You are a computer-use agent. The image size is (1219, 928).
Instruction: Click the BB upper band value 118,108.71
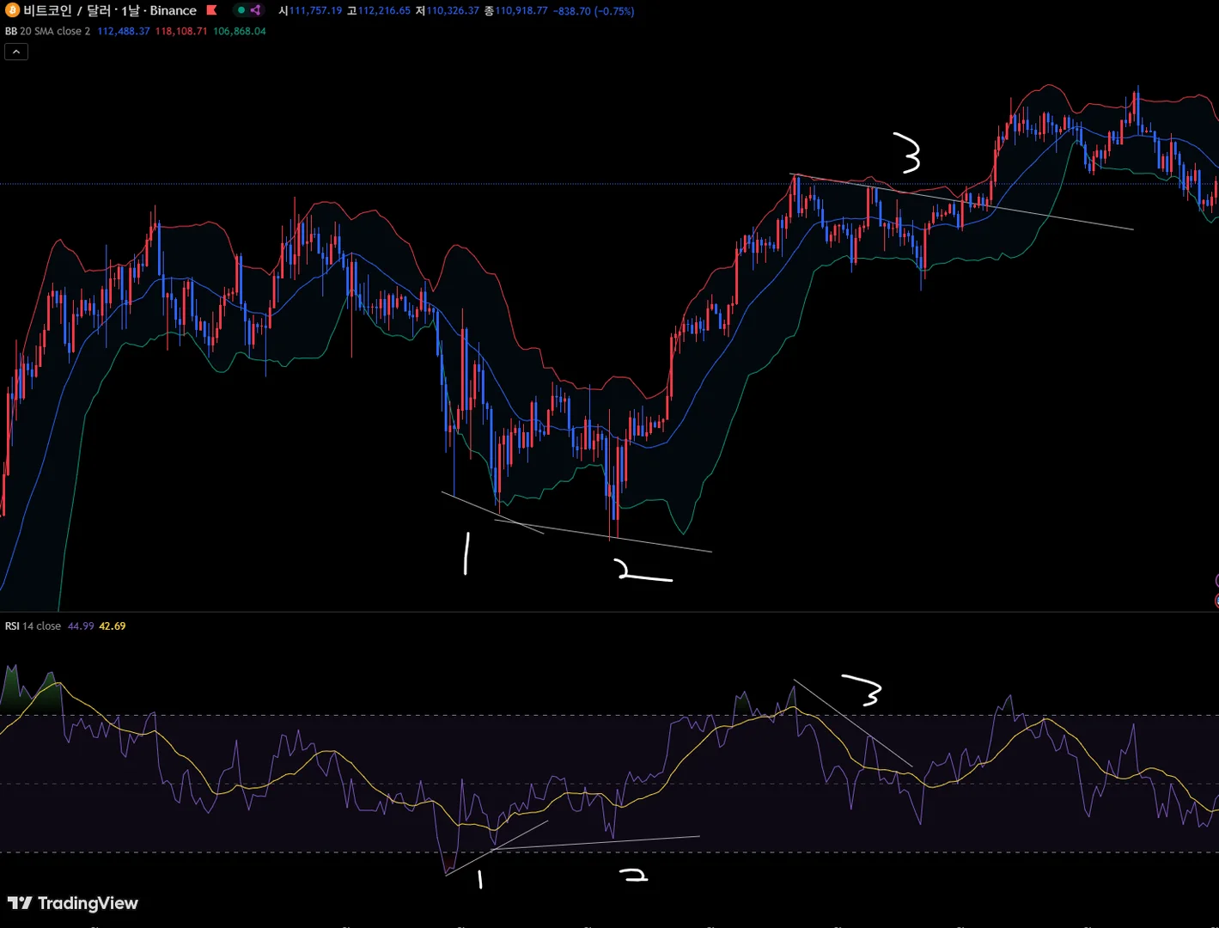[181, 31]
